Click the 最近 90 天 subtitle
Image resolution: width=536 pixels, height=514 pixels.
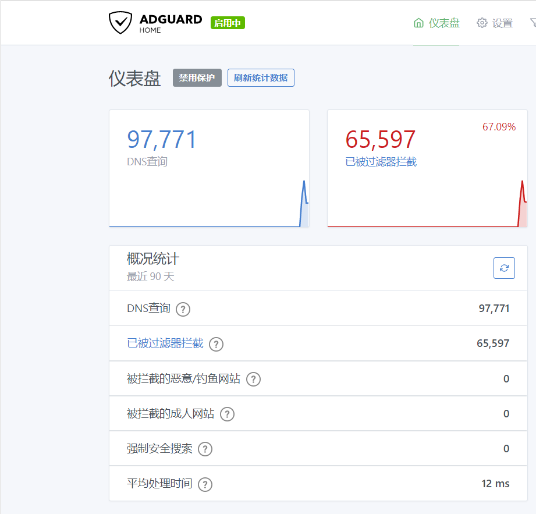pyautogui.click(x=150, y=277)
